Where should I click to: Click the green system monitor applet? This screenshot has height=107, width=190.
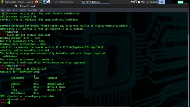pos(180,2)
